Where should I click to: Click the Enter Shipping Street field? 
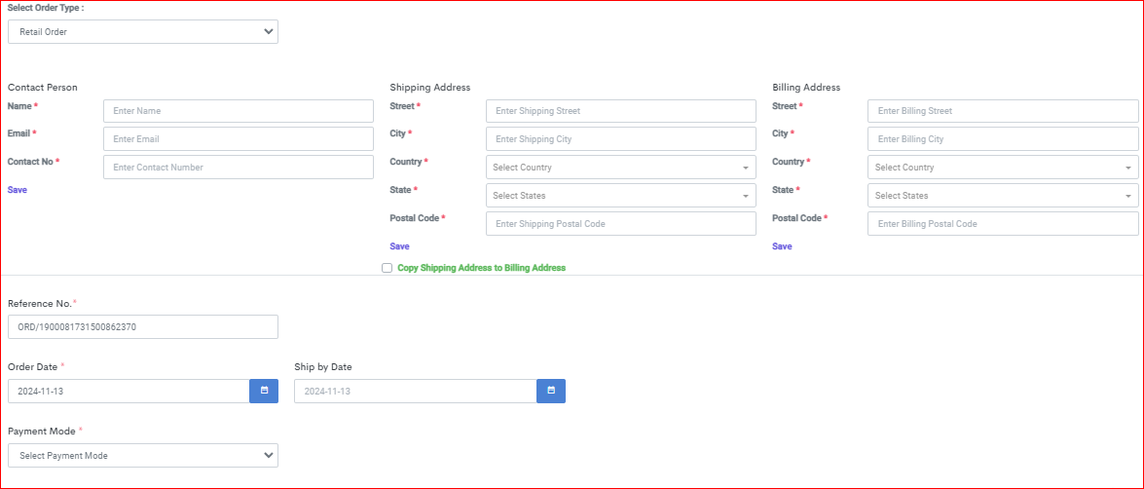(x=621, y=111)
